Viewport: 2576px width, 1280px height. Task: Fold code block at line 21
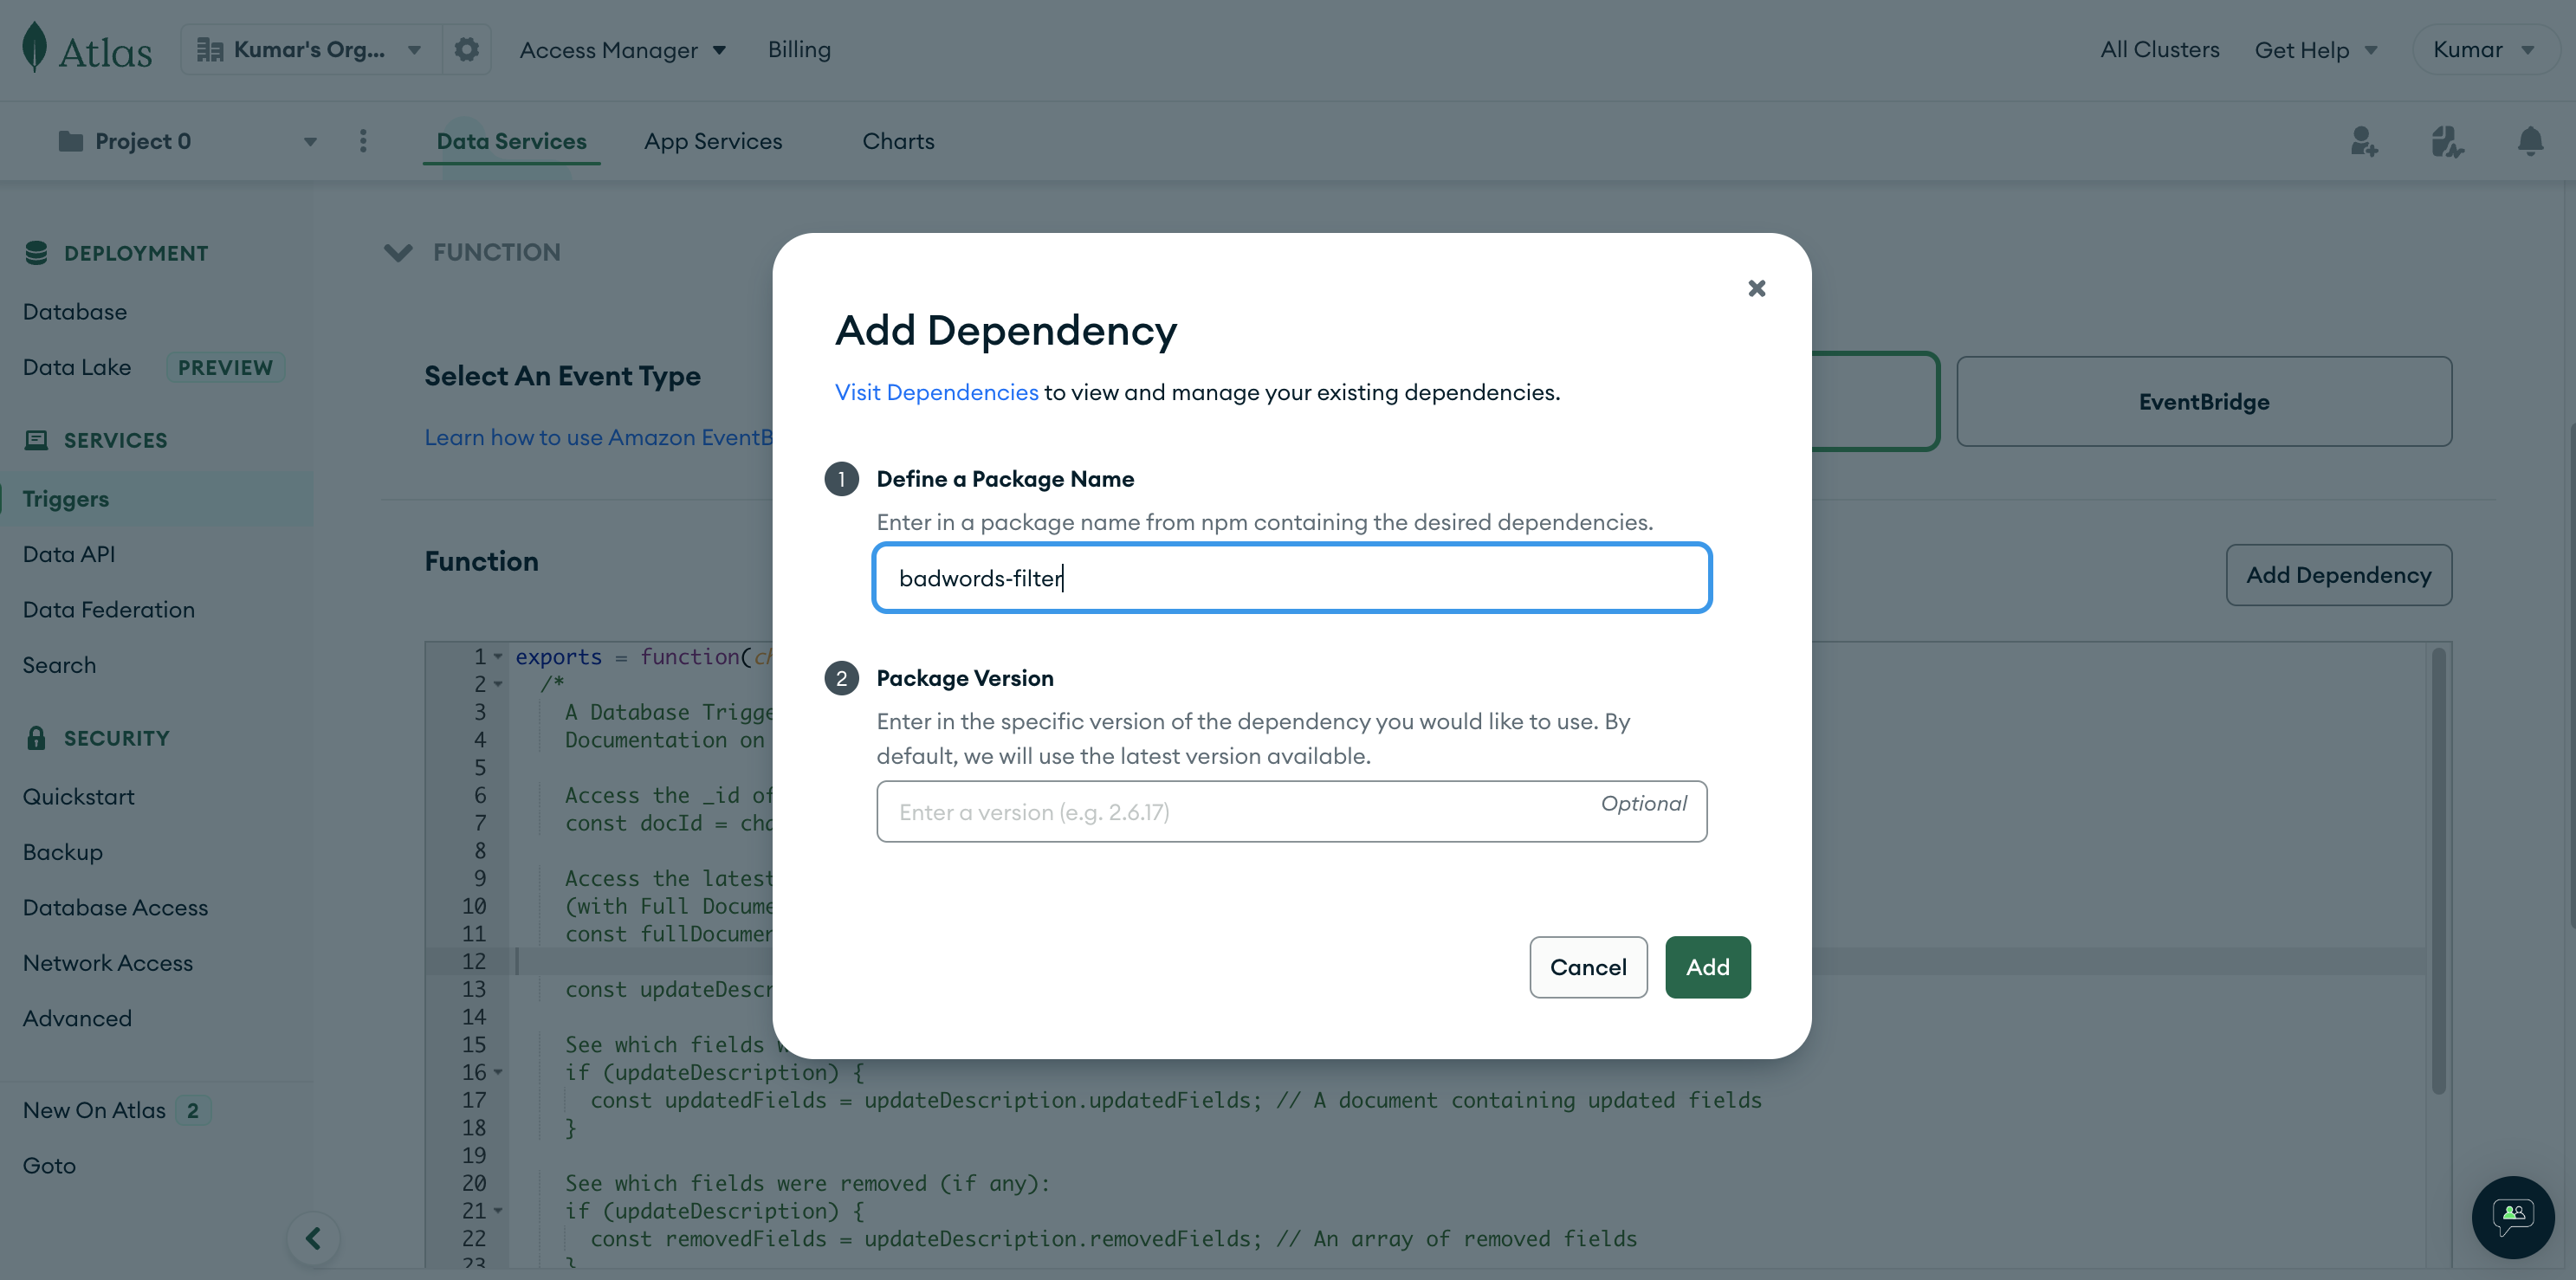pyautogui.click(x=498, y=1211)
